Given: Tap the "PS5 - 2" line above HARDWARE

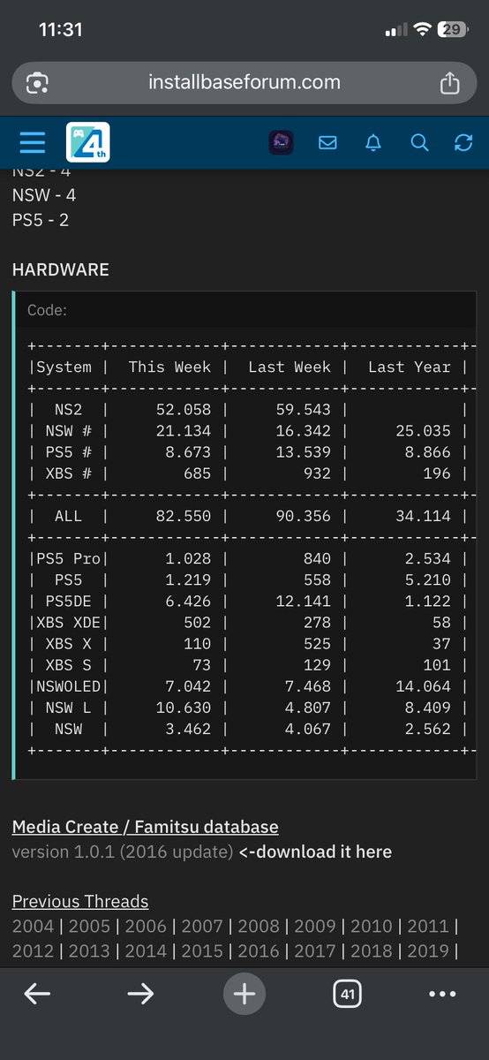Looking at the screenshot, I should [x=41, y=219].
